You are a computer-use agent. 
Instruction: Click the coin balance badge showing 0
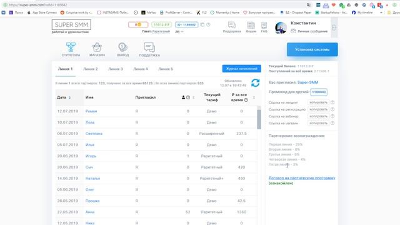pos(138,25)
